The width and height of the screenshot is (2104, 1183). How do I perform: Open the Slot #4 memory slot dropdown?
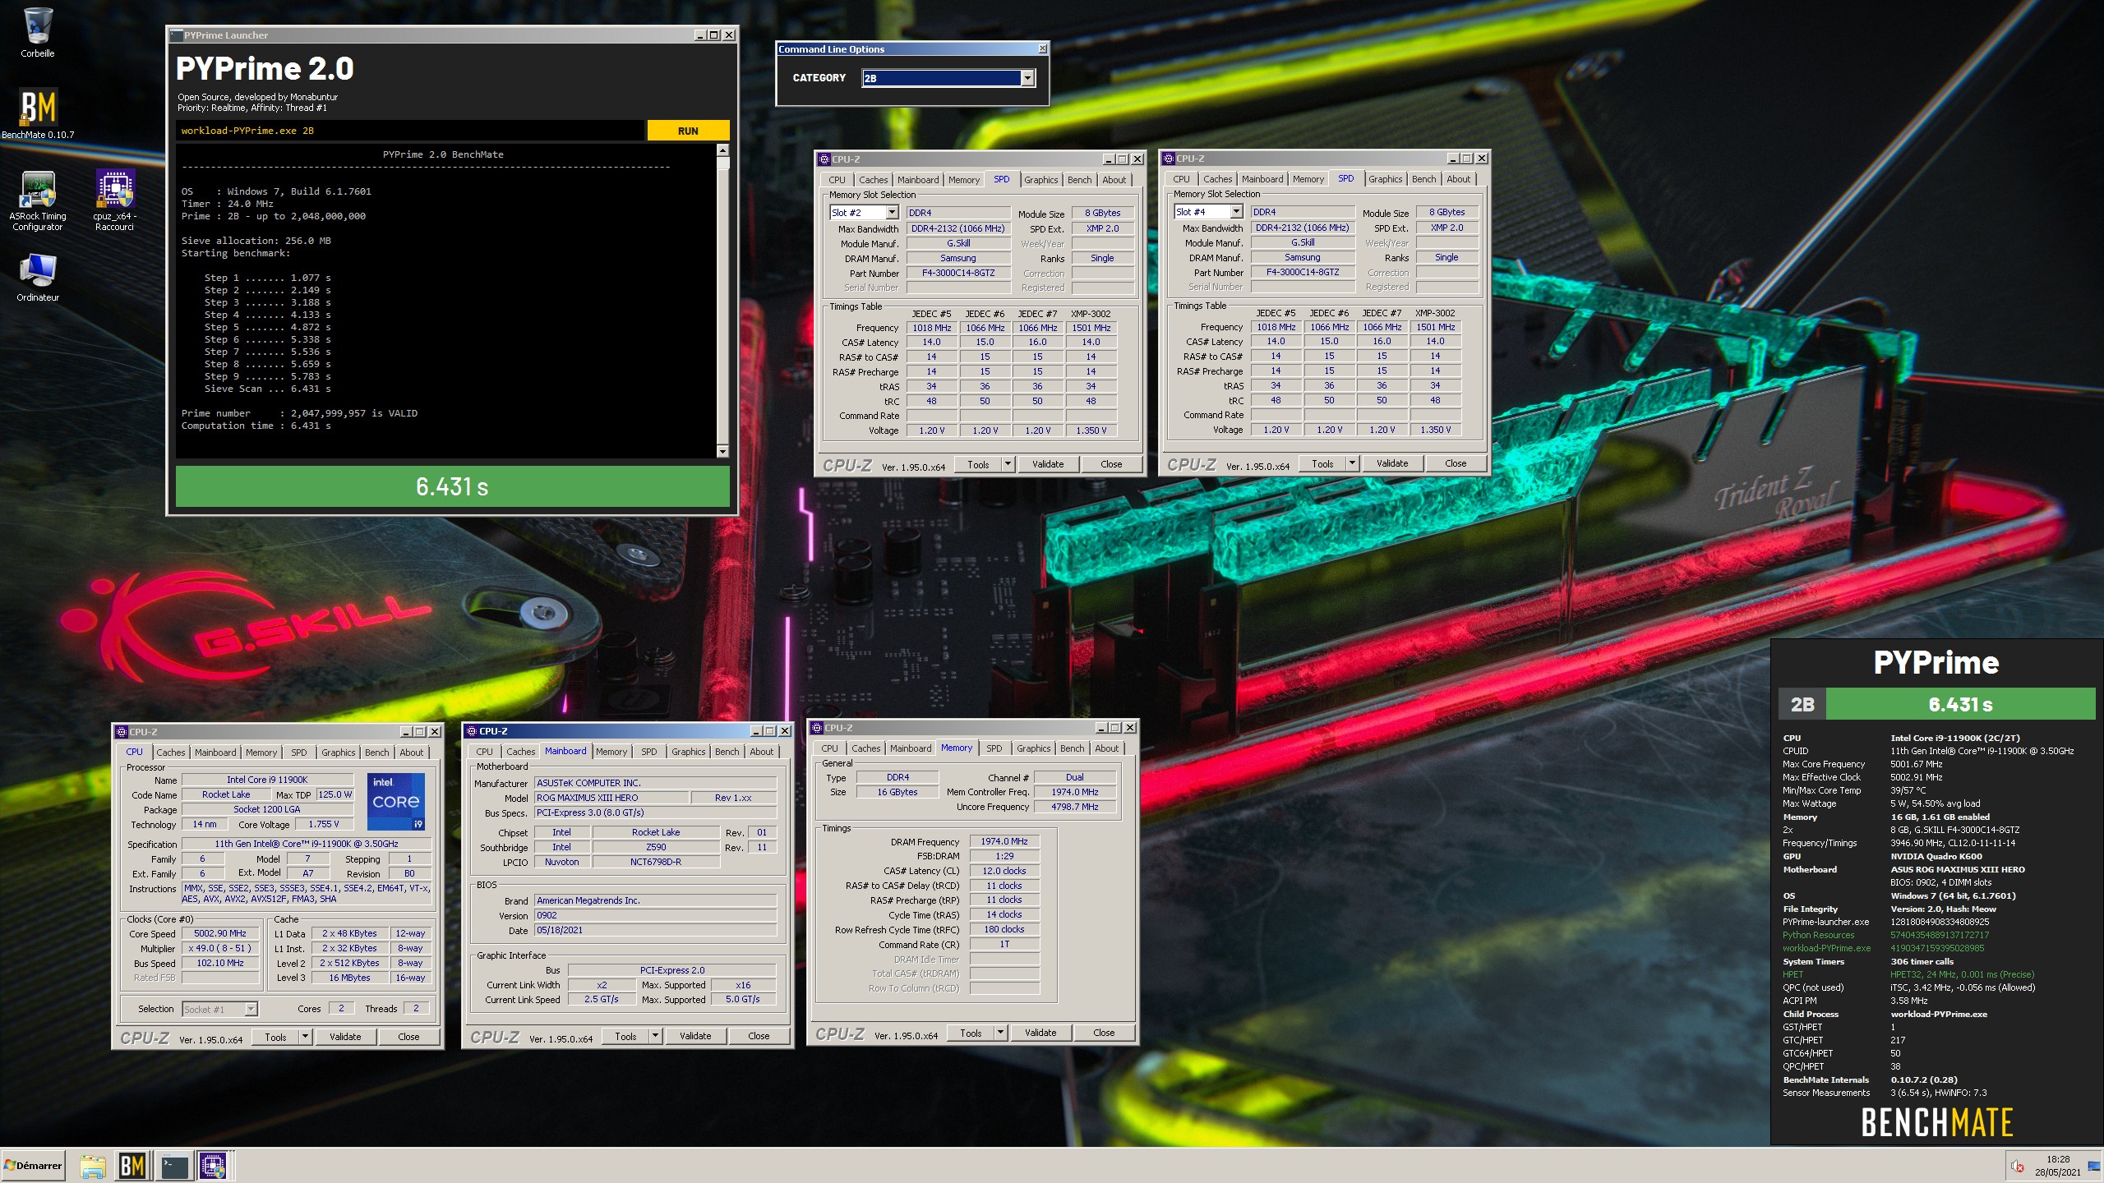point(1236,212)
